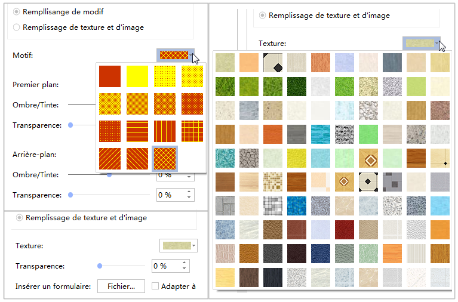458x302 pixels.
Task: Enable the unselected texture et d'image radio
Action: pyautogui.click(x=17, y=27)
